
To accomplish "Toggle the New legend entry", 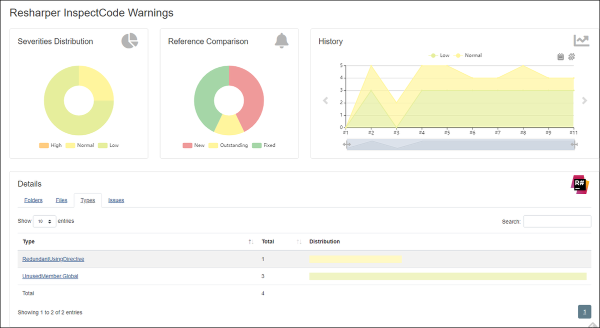I will coord(193,145).
